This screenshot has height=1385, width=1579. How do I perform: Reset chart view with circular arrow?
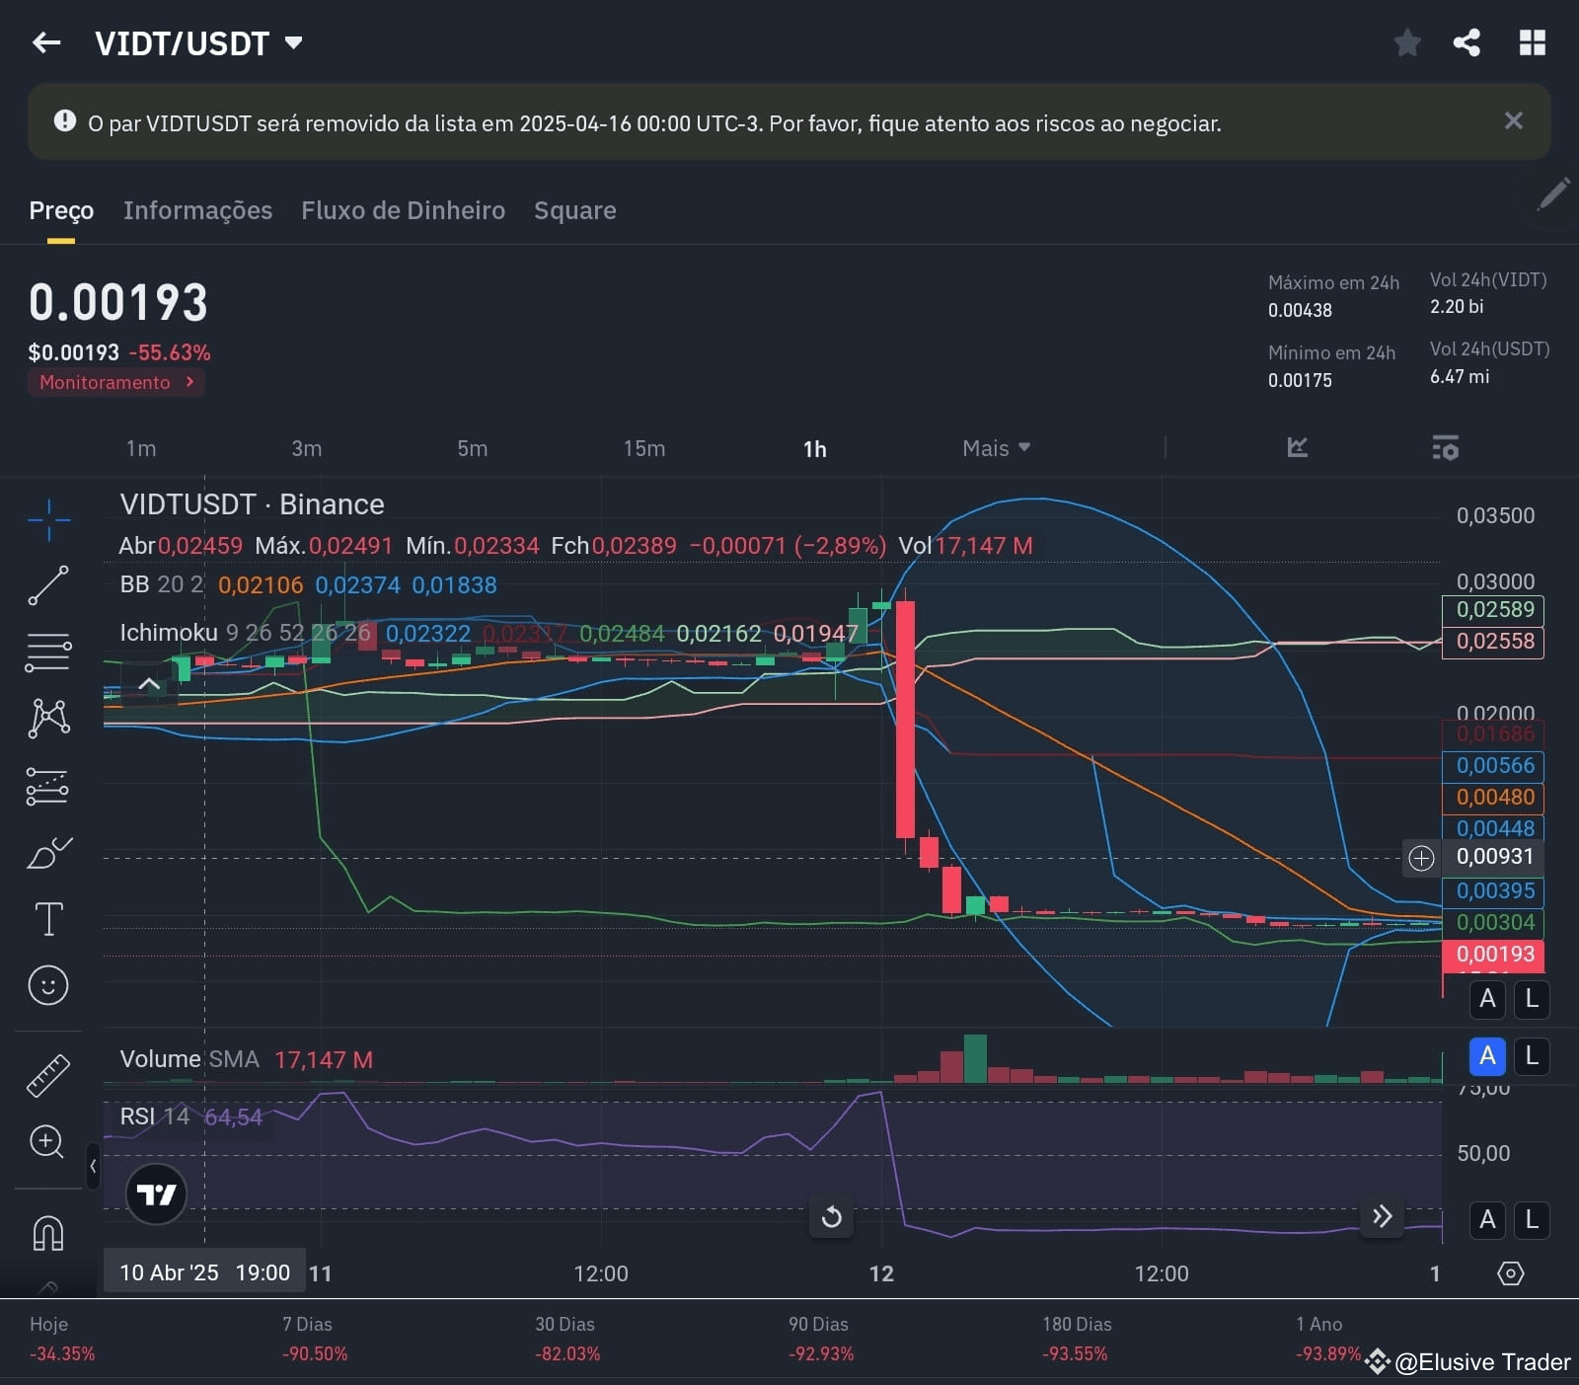point(831,1217)
